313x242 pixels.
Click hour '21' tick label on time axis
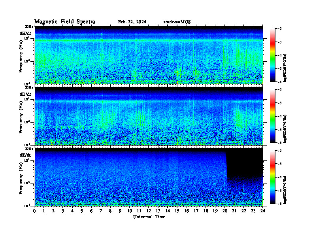click(x=234, y=211)
